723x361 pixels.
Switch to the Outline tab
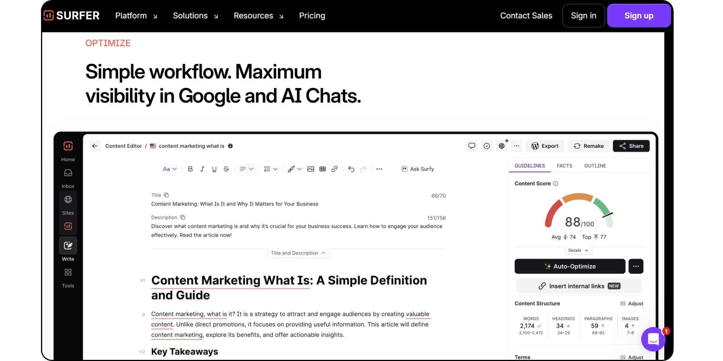coord(595,166)
